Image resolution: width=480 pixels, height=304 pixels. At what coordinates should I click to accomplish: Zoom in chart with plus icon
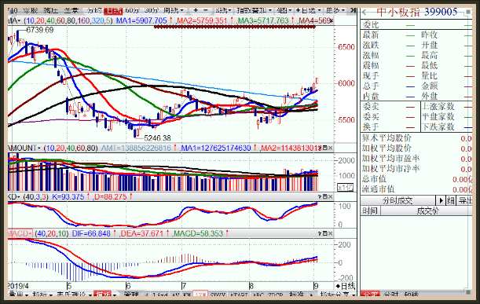click(196, 11)
